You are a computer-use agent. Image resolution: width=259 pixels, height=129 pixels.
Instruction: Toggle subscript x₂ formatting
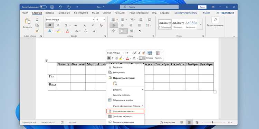pyautogui.click(x=84, y=25)
